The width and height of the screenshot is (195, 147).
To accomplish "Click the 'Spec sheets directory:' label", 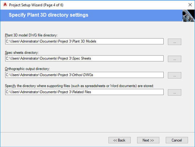I will point(22,52).
